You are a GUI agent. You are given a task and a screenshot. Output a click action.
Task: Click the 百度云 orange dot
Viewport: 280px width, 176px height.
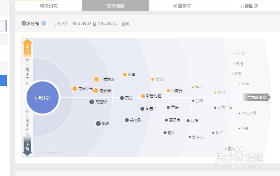[x=168, y=90]
